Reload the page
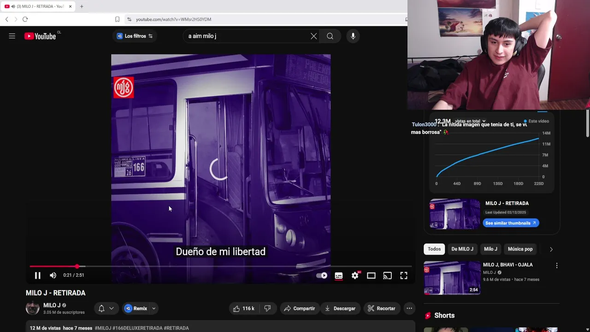The image size is (590, 332). 25,19
